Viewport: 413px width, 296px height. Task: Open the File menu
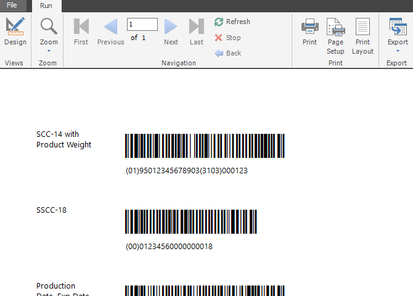click(12, 6)
